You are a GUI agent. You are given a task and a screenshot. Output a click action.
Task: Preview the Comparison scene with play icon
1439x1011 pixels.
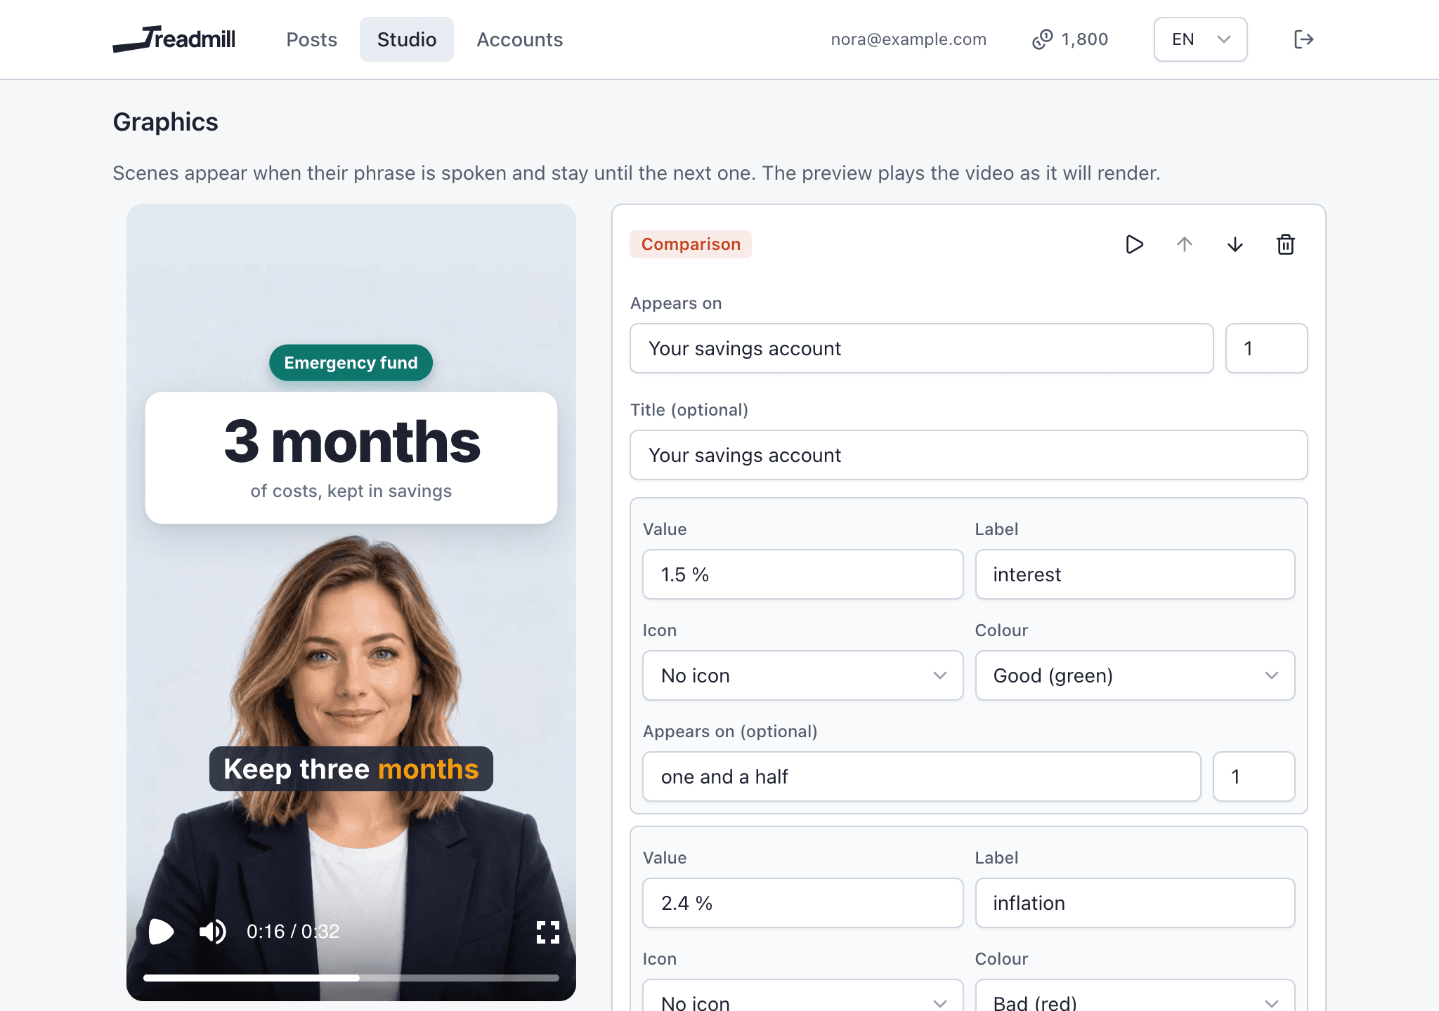(x=1134, y=244)
